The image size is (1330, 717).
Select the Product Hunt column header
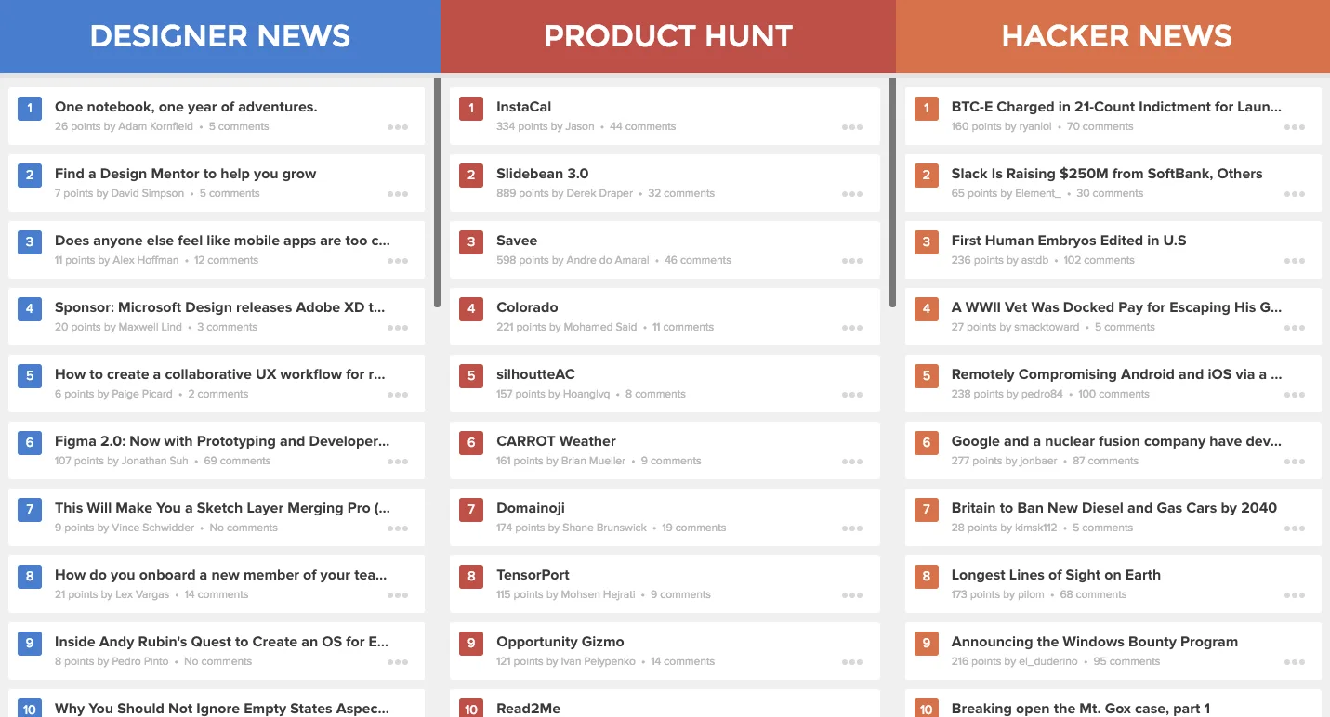click(x=668, y=36)
